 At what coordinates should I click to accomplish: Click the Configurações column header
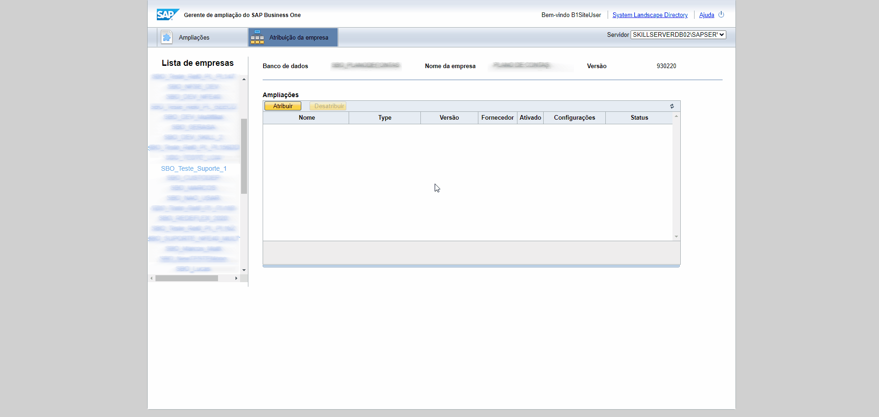(575, 117)
